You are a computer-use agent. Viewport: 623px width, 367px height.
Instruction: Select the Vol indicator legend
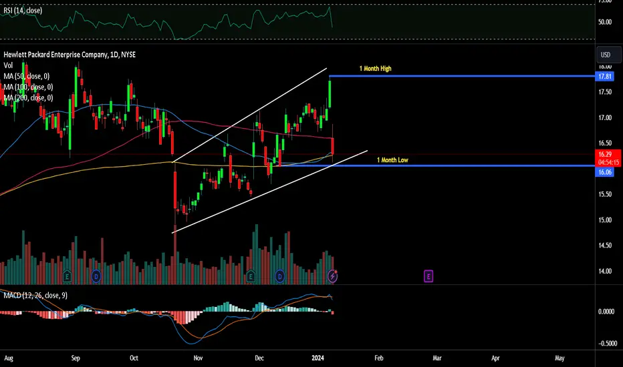click(x=8, y=65)
